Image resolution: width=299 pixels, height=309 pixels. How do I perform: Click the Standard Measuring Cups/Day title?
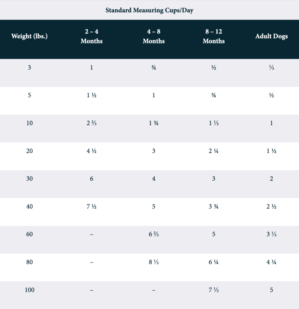149,11
